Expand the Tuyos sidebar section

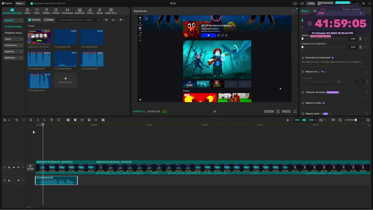click(13, 39)
